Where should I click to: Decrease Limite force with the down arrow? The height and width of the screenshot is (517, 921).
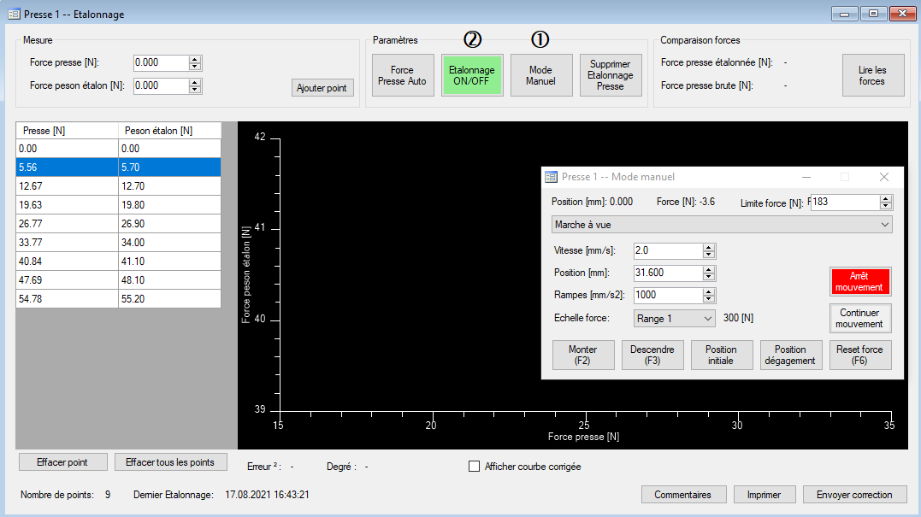click(886, 205)
